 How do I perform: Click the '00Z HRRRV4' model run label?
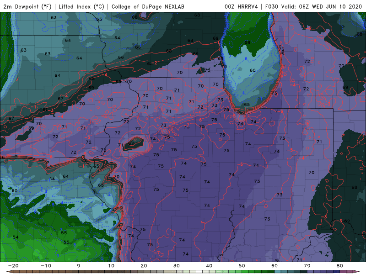click(241, 6)
